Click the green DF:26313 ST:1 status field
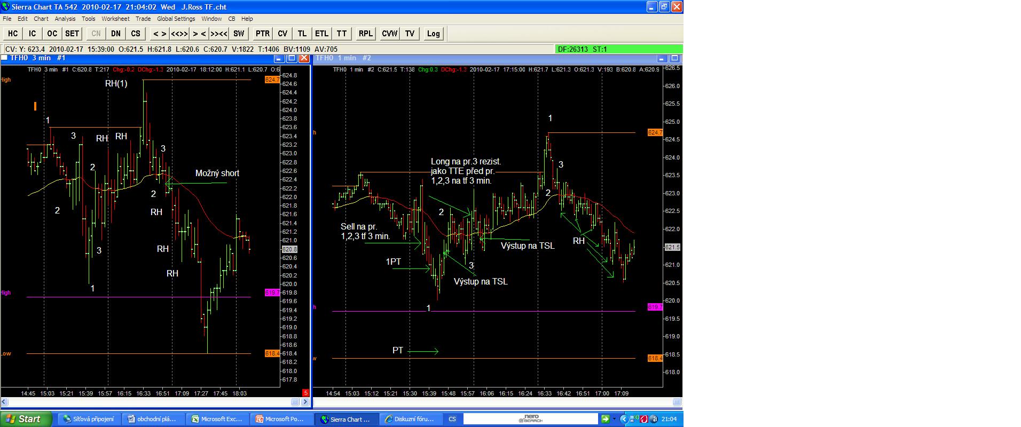This screenshot has height=427, width=1021. click(x=619, y=49)
